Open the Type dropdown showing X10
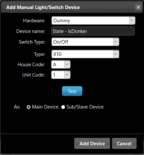 point(85,54)
